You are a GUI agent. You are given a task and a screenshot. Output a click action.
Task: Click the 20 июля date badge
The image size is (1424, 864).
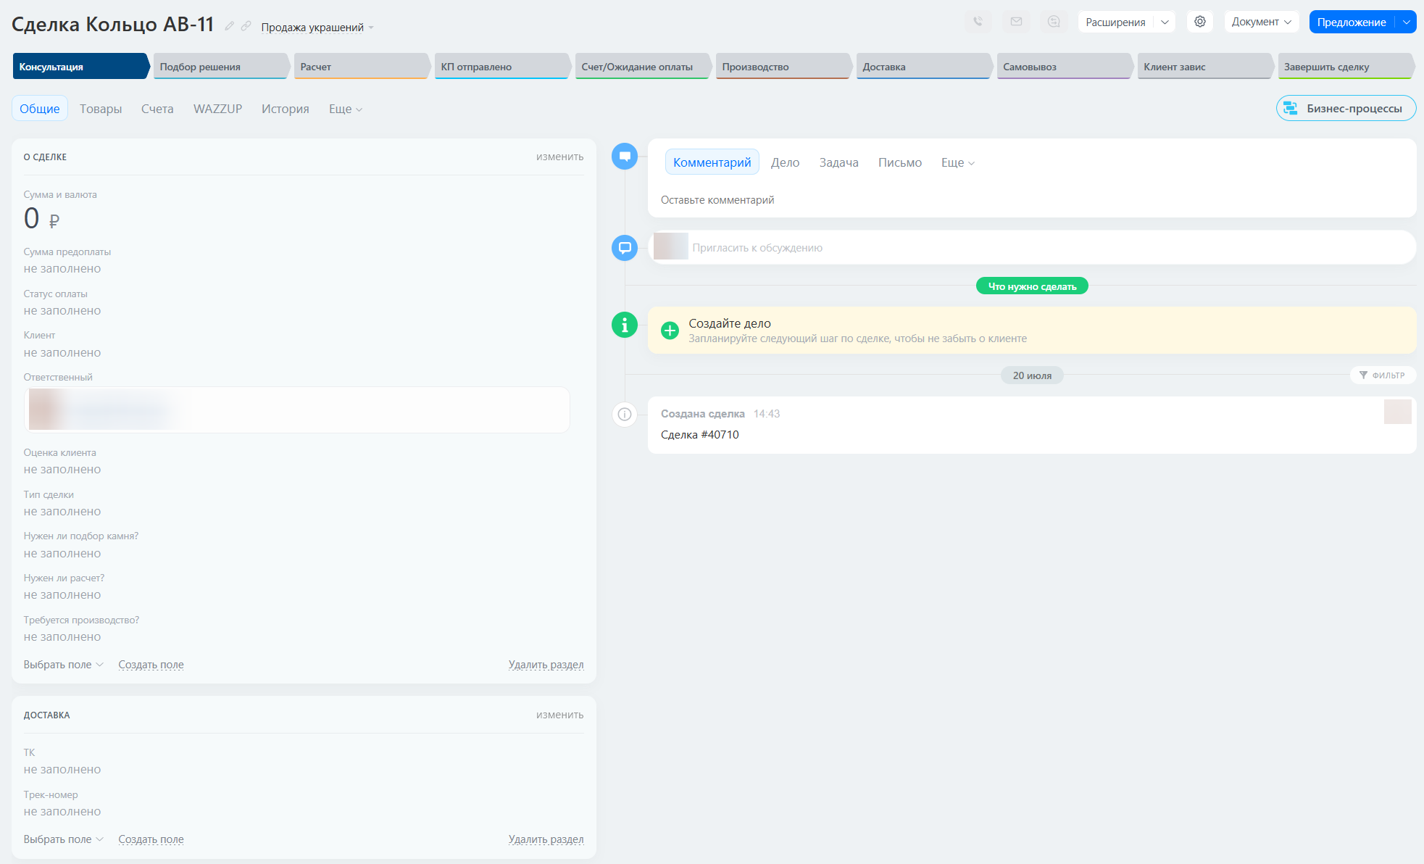[1032, 375]
